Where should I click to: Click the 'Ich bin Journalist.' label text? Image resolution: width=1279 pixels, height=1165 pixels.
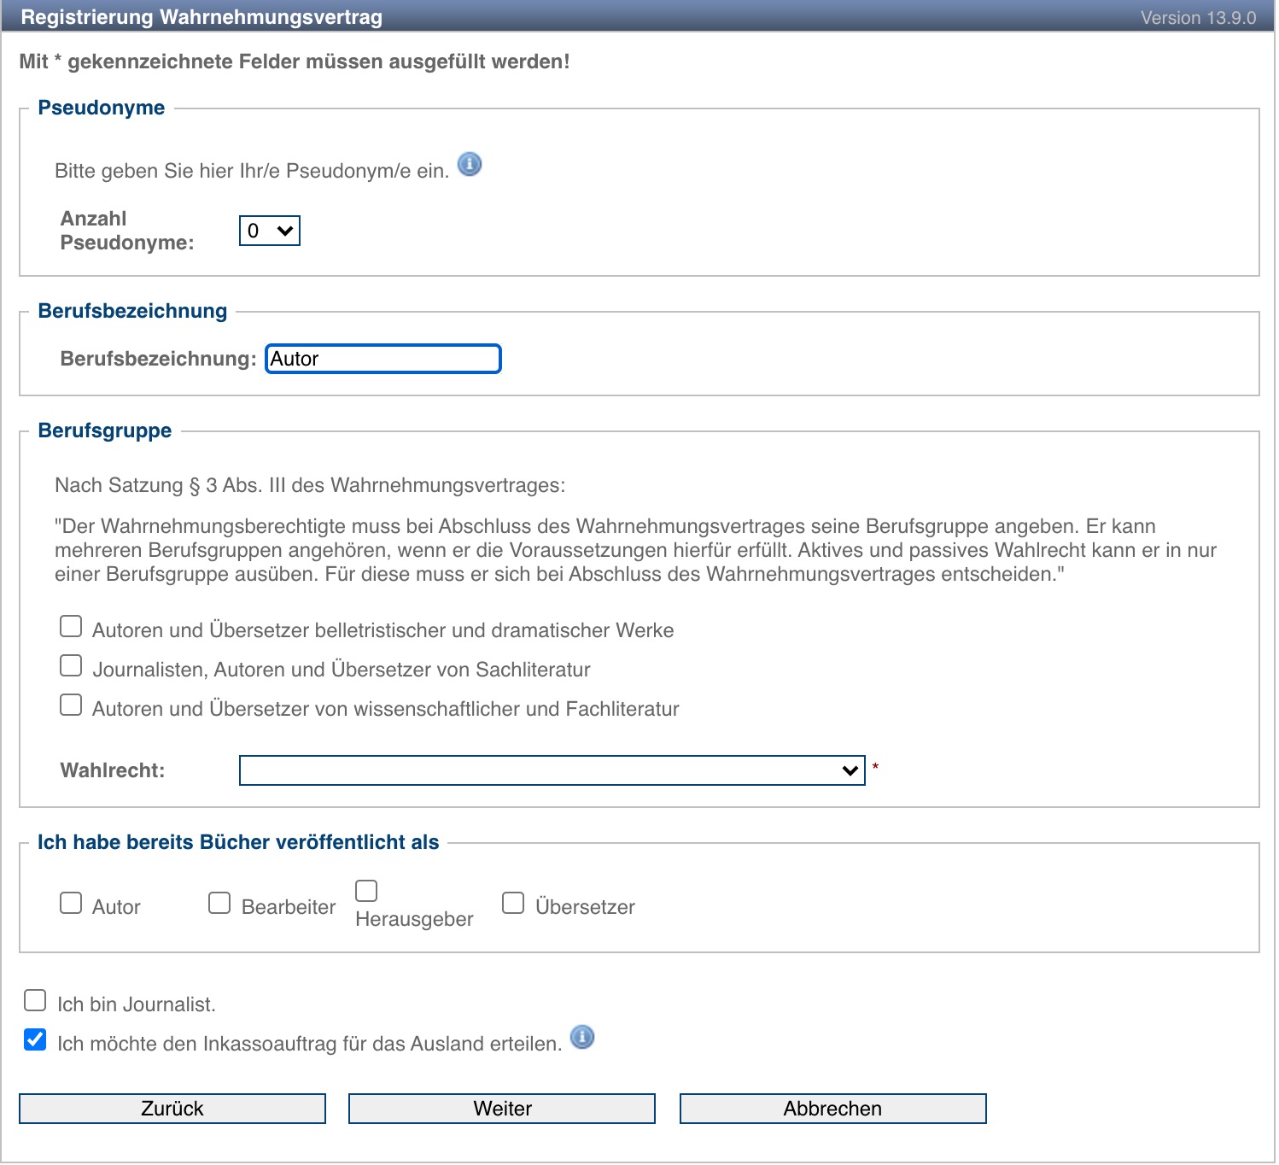tap(137, 1004)
